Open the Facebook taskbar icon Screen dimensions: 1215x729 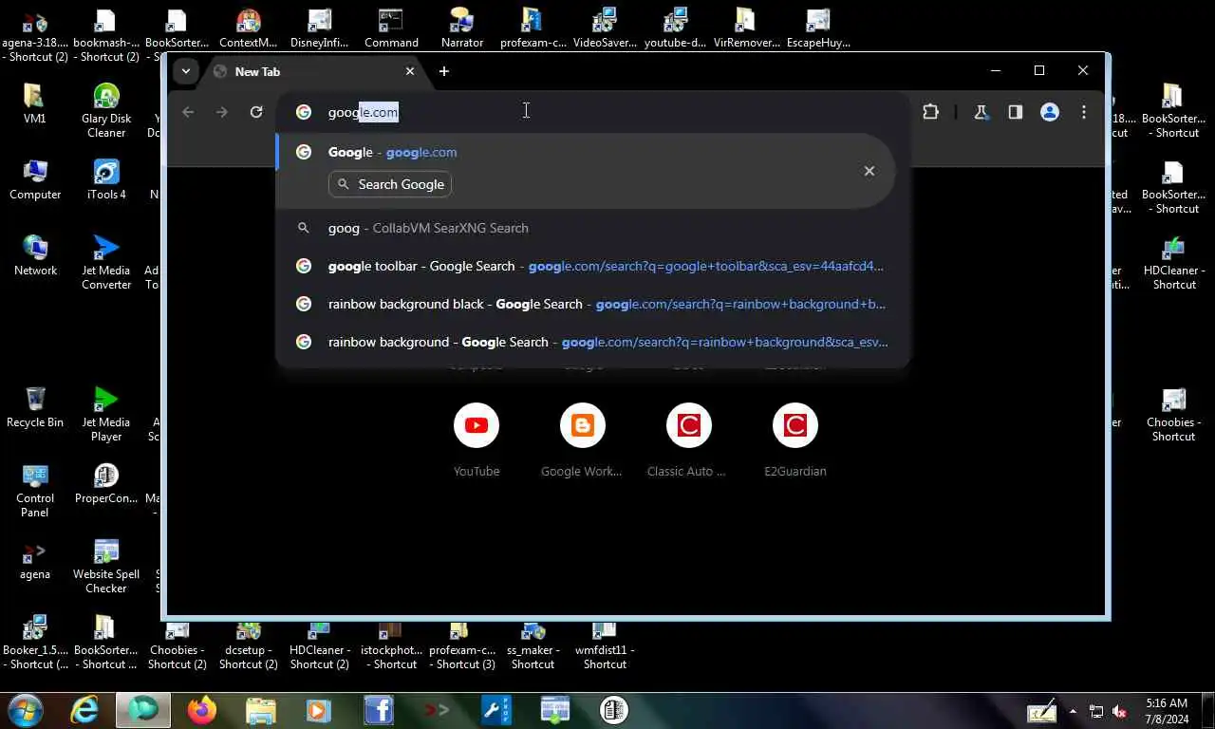379,710
